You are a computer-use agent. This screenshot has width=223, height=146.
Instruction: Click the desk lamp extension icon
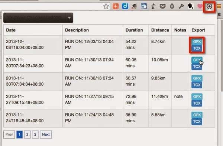(x=153, y=6)
